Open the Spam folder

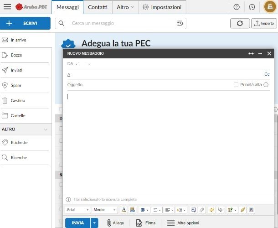tap(25, 85)
